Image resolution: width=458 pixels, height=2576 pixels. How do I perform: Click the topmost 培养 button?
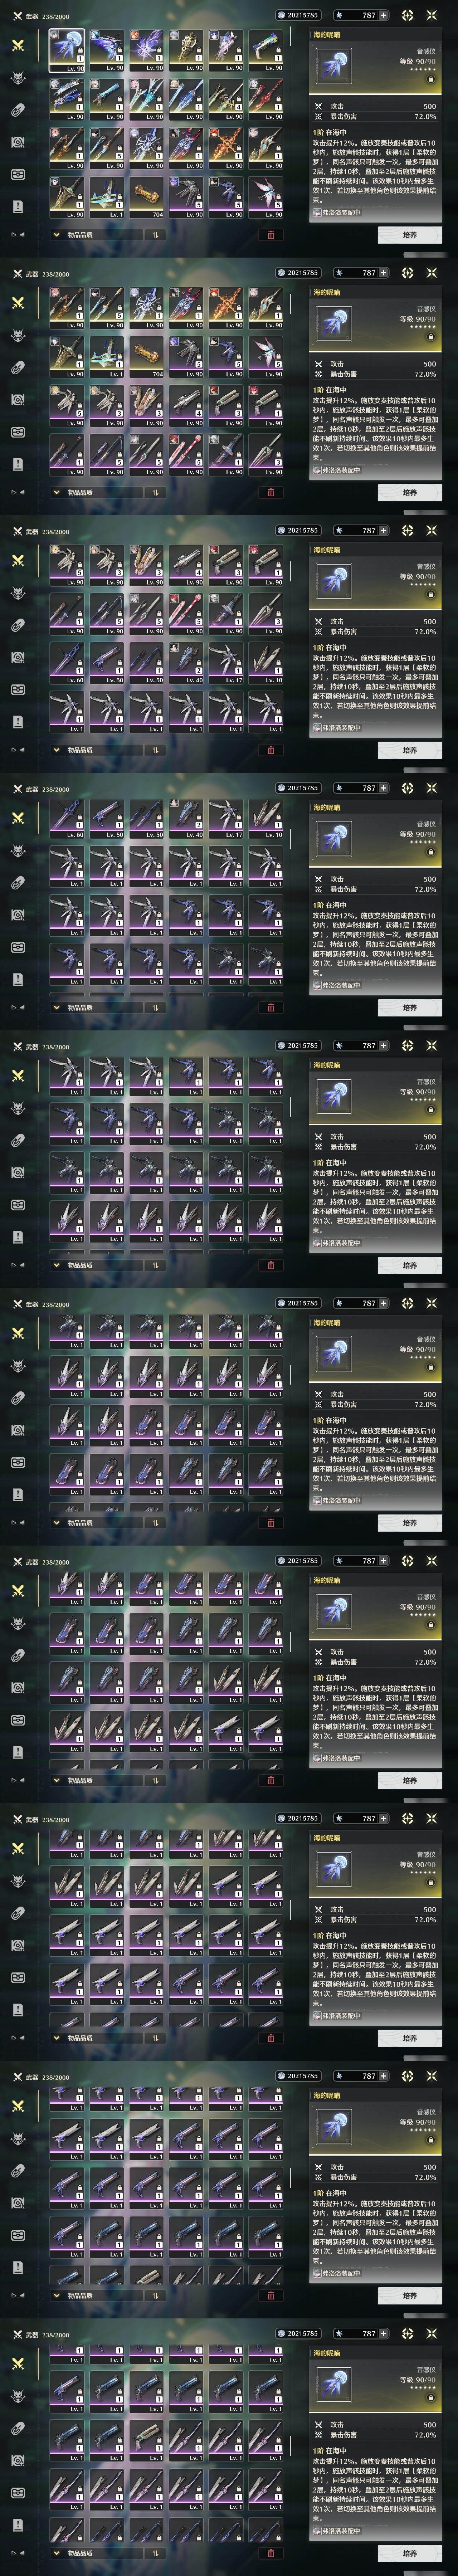pyautogui.click(x=410, y=235)
